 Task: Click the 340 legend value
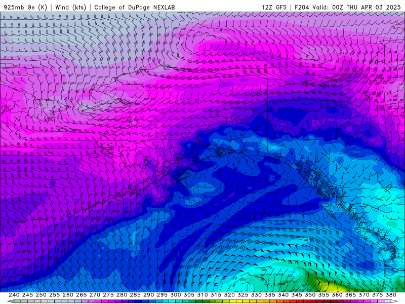point(283,295)
